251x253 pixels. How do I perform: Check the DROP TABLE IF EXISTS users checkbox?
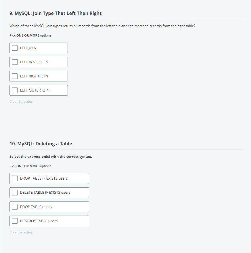pos(15,178)
